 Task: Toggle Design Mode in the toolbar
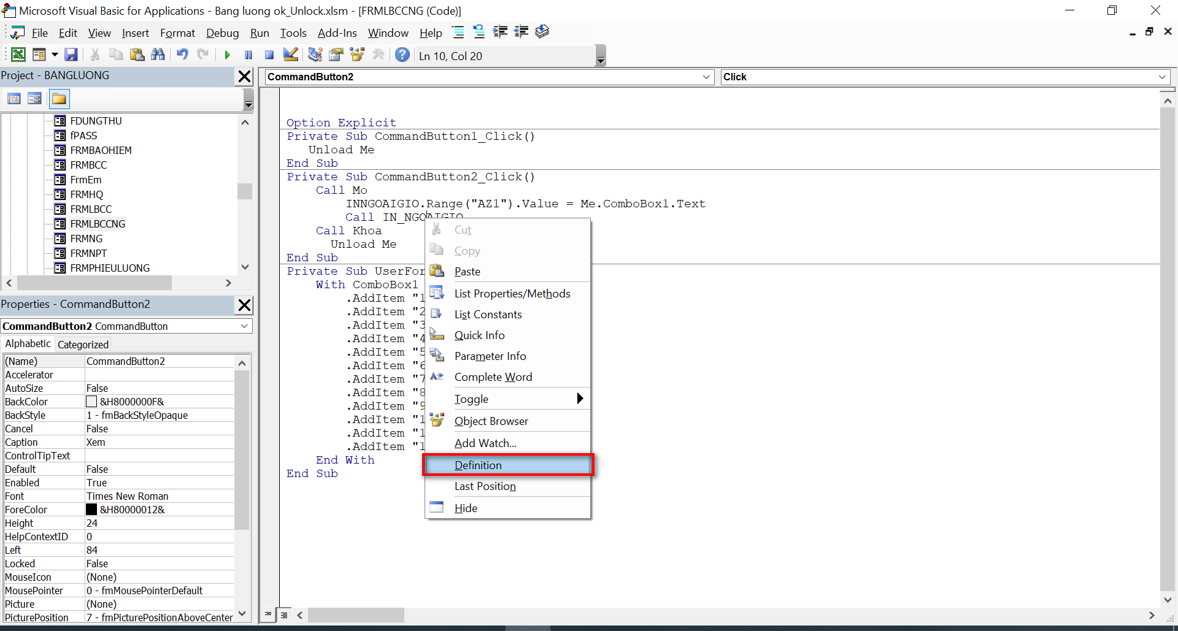pyautogui.click(x=291, y=55)
